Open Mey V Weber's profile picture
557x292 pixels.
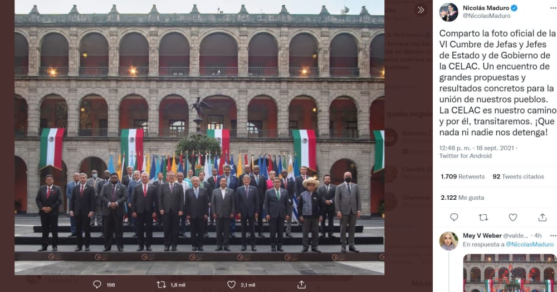pyautogui.click(x=448, y=241)
